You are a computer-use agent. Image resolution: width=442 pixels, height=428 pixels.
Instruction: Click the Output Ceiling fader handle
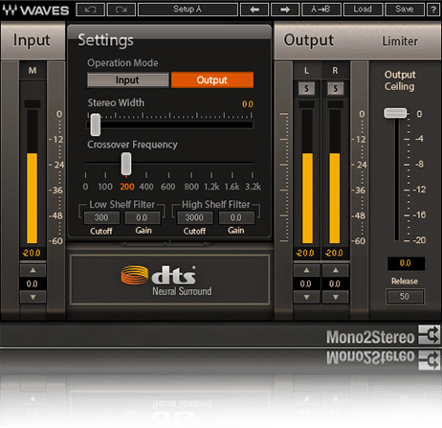coord(395,113)
